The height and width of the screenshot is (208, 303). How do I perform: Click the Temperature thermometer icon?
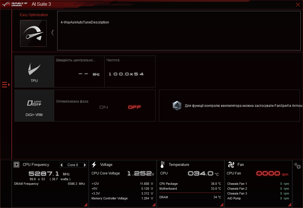coord(162,164)
